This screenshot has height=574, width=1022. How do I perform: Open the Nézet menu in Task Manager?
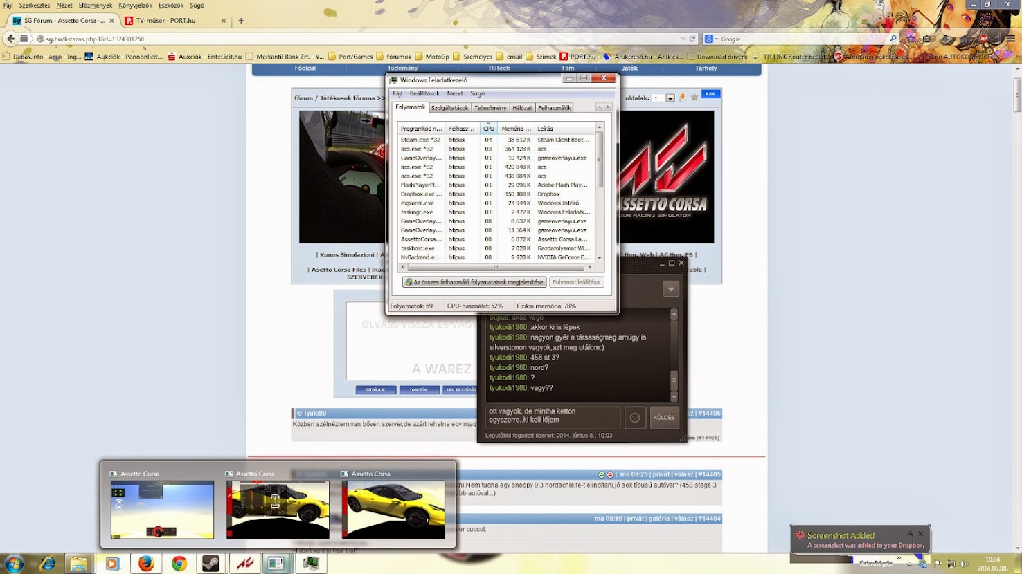coord(455,93)
